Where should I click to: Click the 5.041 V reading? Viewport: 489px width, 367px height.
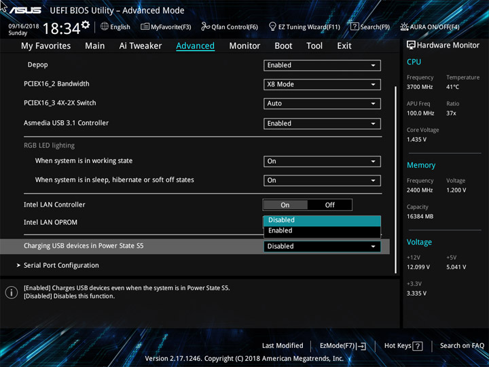tap(456, 267)
